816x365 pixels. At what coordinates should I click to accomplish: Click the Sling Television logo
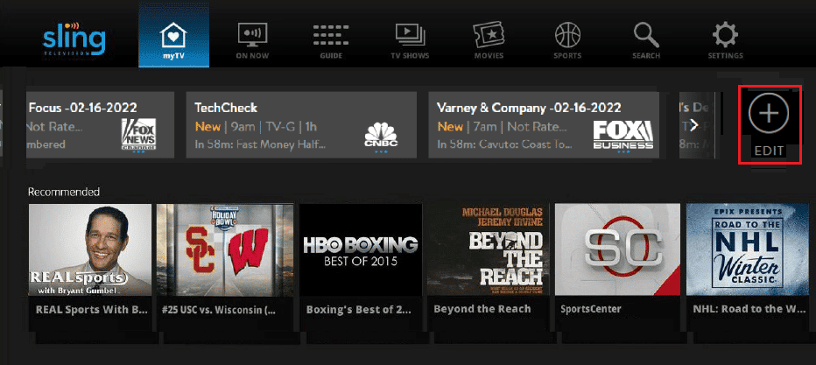pos(74,39)
